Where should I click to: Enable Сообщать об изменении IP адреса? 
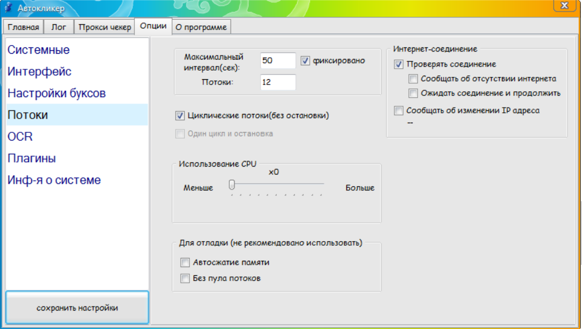398,110
